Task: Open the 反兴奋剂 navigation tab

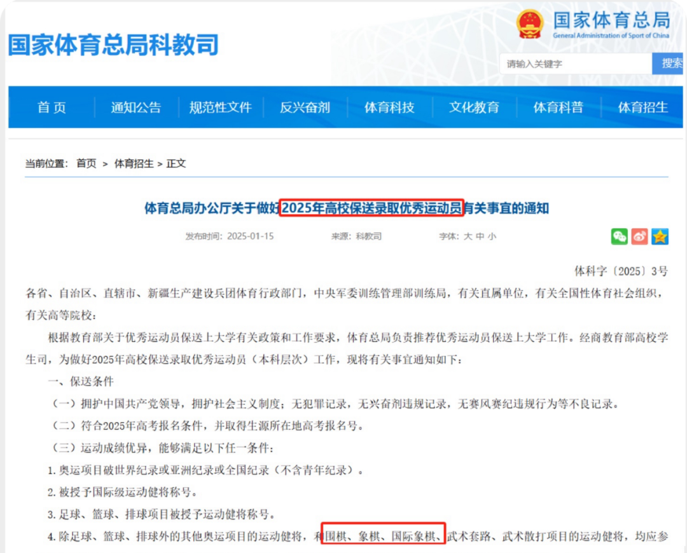Action: tap(305, 107)
